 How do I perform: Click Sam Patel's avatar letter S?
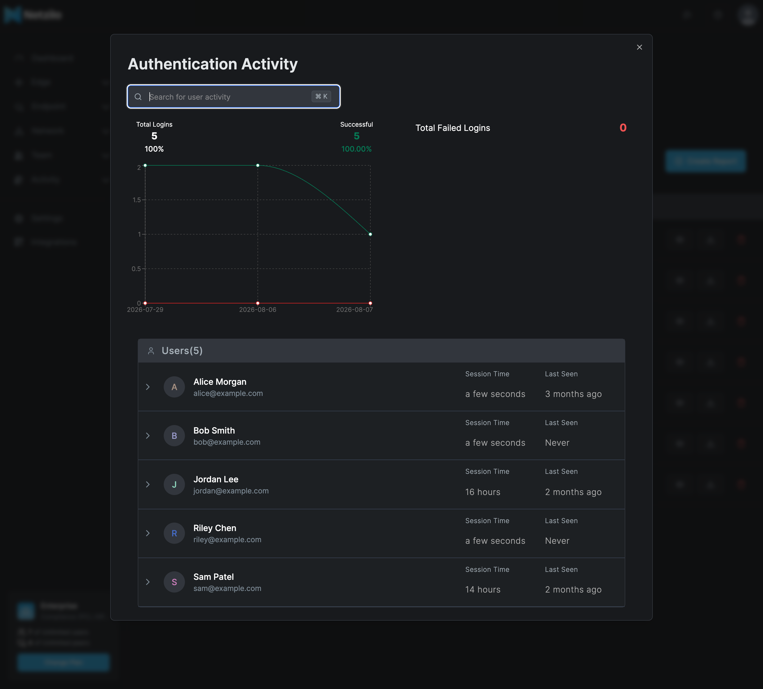point(174,582)
